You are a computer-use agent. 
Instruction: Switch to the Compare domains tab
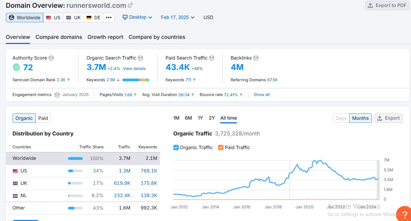[x=59, y=37]
